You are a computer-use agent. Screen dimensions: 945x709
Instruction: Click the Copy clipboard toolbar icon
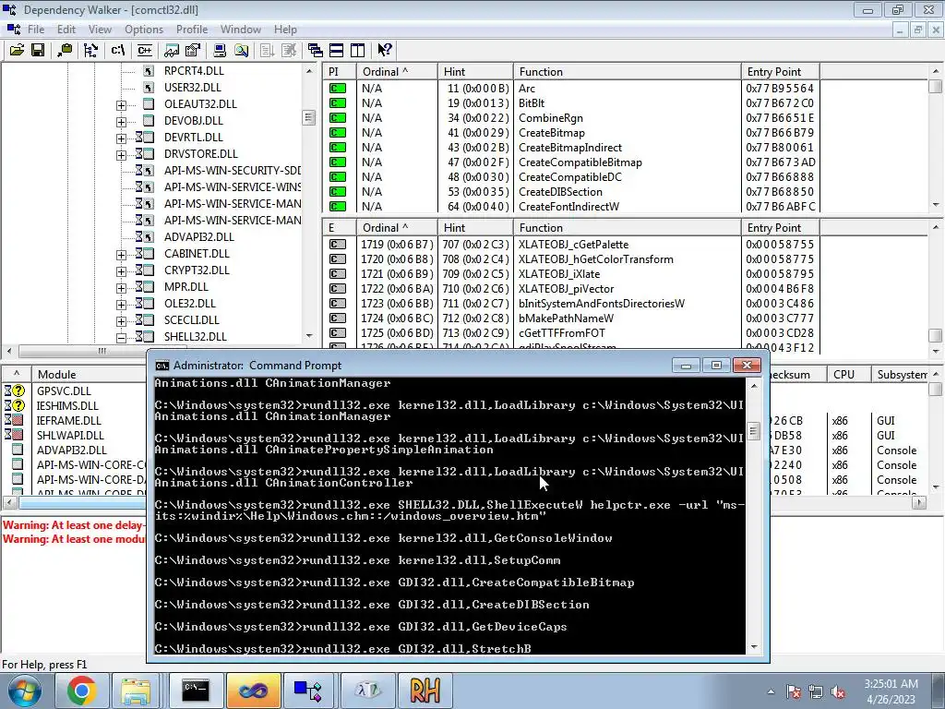pyautogui.click(x=65, y=50)
